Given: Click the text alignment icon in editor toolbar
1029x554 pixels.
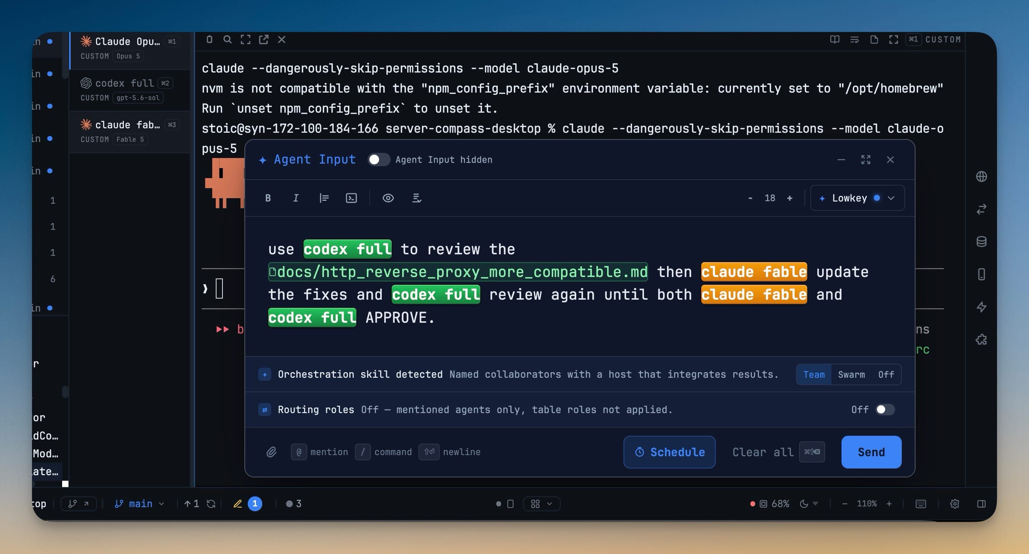Looking at the screenshot, I should (324, 198).
